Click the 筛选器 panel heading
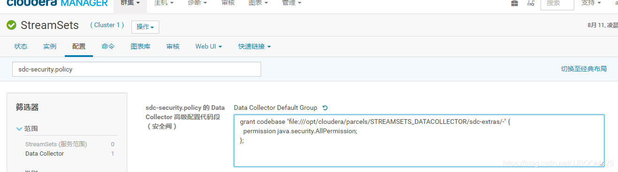This screenshot has height=172, width=618. pyautogui.click(x=27, y=107)
